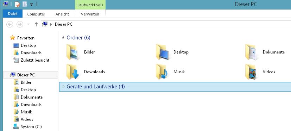Select the Musik folder icon in main pane
The width and height of the screenshot is (291, 131).
[x=162, y=72]
